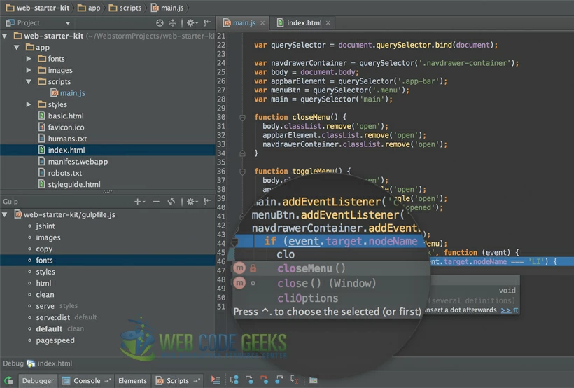574x388 pixels.
Task: Click the app breadcrumb in navigation bar
Action: tap(89, 8)
